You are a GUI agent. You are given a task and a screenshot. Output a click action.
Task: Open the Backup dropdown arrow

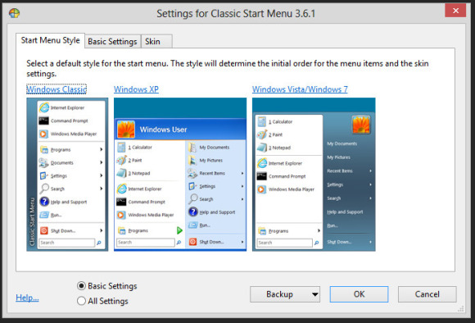coord(315,294)
